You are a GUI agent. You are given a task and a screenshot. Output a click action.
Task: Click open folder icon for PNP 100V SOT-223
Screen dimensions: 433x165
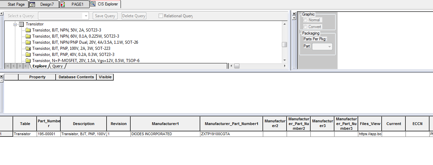pyautogui.click(x=28, y=48)
